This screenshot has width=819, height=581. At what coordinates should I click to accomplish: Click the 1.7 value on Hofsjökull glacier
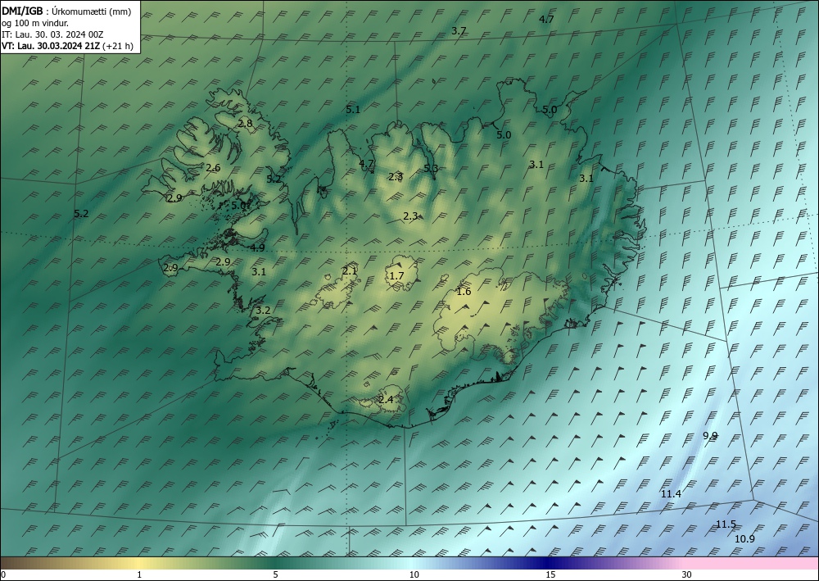click(x=397, y=275)
